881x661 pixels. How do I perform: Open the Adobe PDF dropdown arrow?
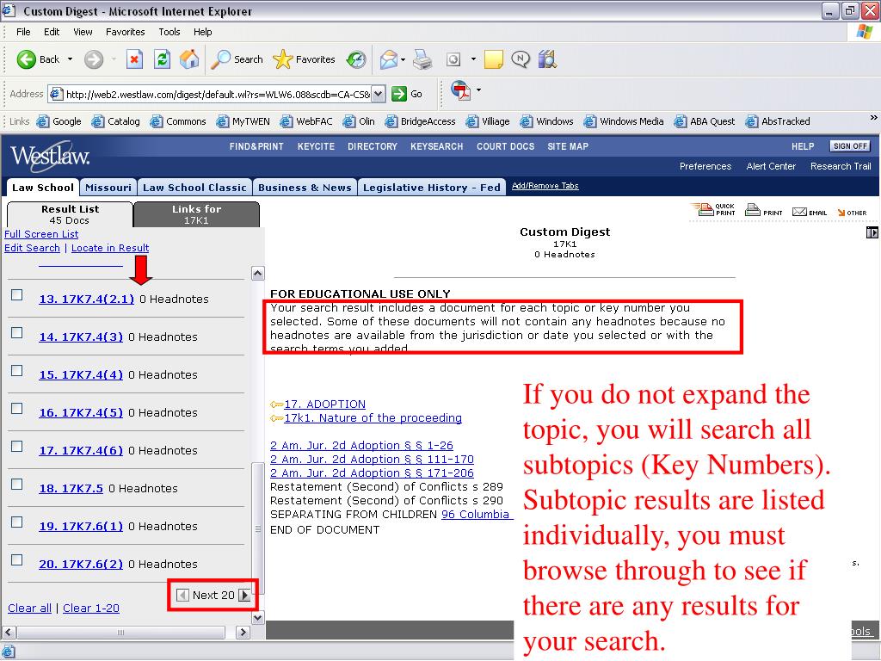[x=478, y=90]
